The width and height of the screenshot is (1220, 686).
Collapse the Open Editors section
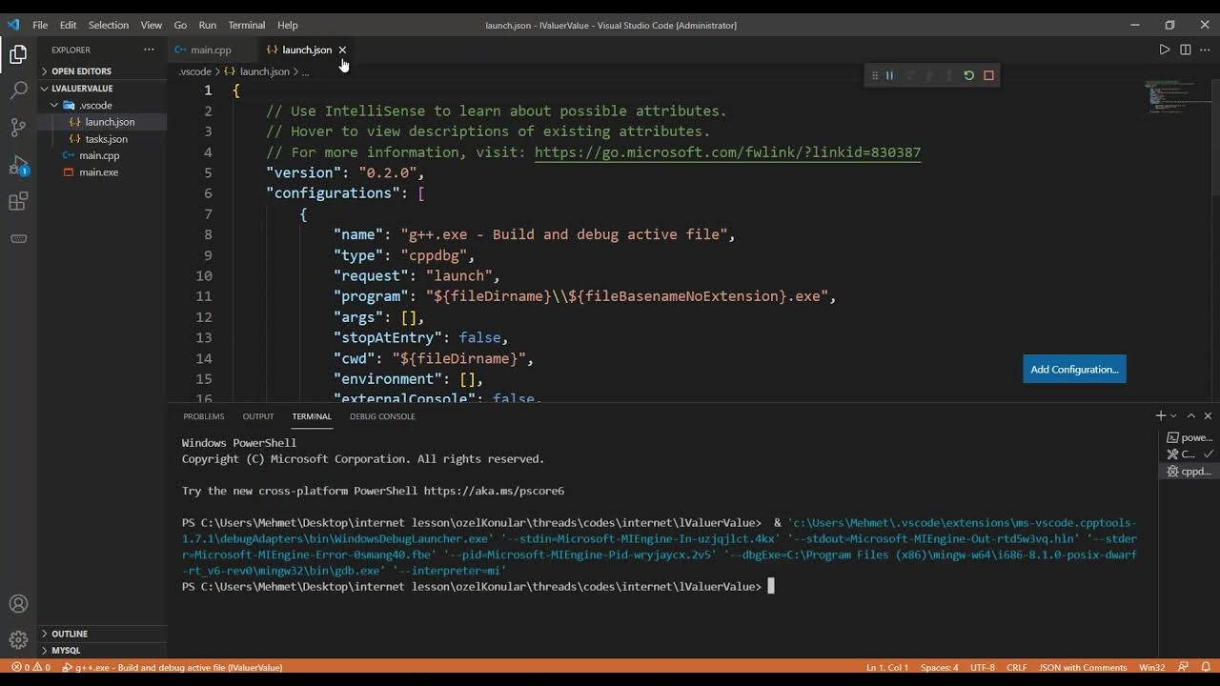[103, 71]
